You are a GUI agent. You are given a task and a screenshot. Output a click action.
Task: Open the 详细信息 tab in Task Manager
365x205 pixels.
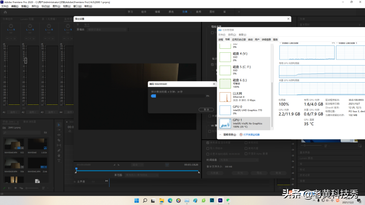(x=266, y=40)
